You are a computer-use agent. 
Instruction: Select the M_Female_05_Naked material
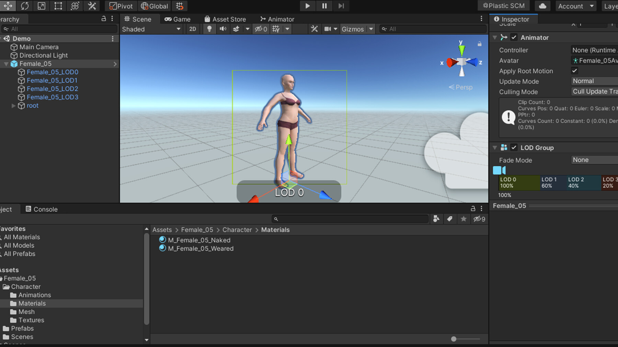click(199, 240)
